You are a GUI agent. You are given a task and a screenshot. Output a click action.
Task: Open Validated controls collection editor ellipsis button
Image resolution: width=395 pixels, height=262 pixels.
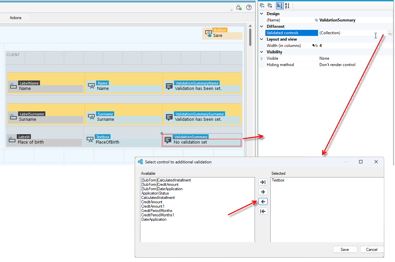(390, 33)
